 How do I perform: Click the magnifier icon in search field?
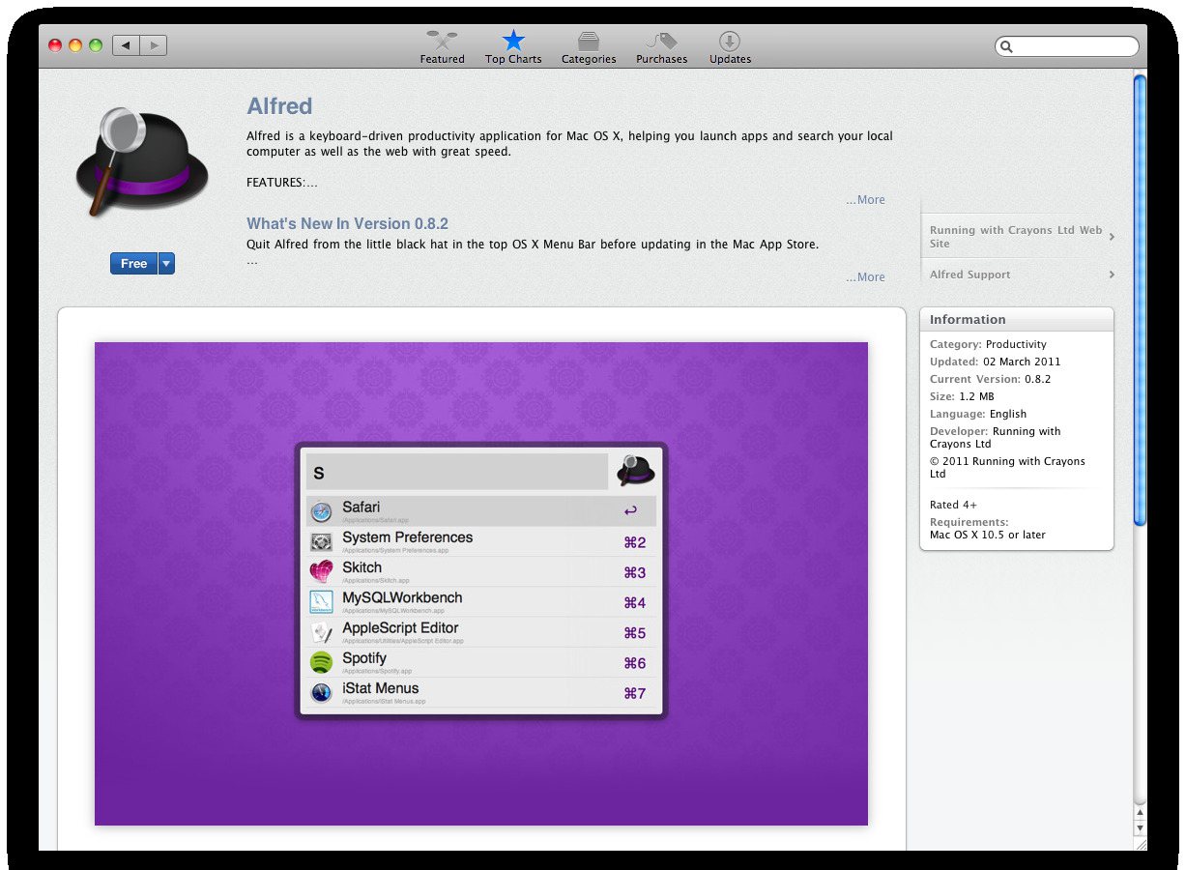coord(1007,46)
